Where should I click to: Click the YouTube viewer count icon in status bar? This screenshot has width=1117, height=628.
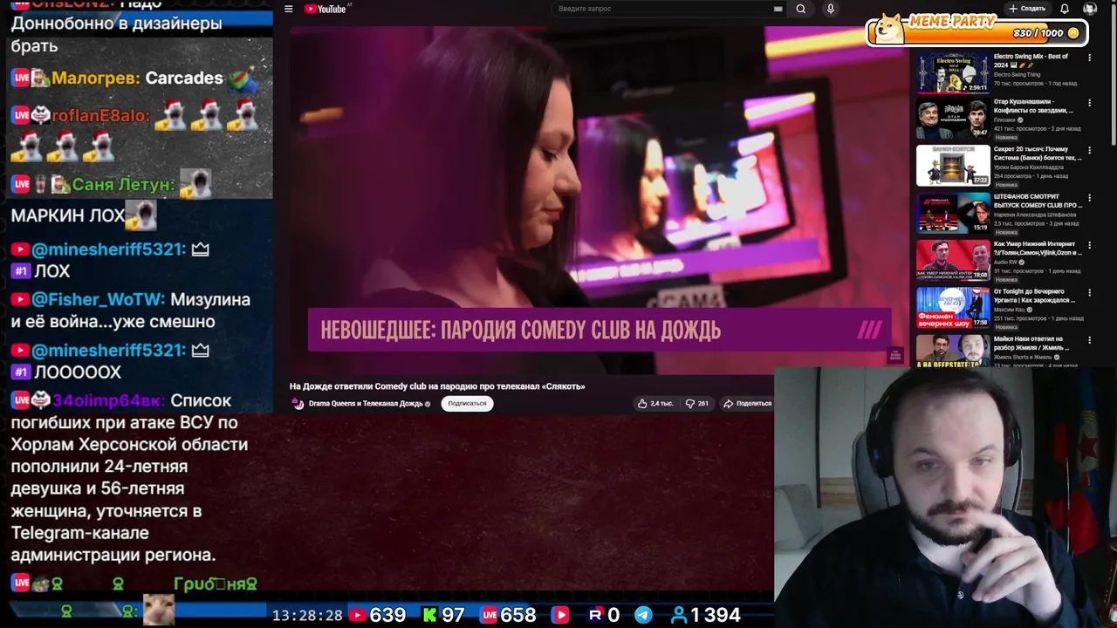[x=357, y=615]
